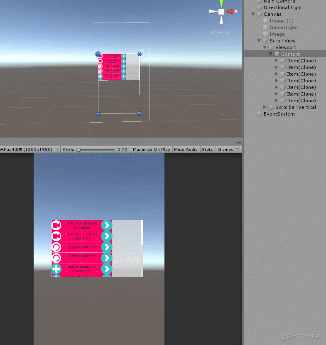Click the Scrollbar Vertical cube icon
This screenshot has height=345, width=326.
coord(271,107)
